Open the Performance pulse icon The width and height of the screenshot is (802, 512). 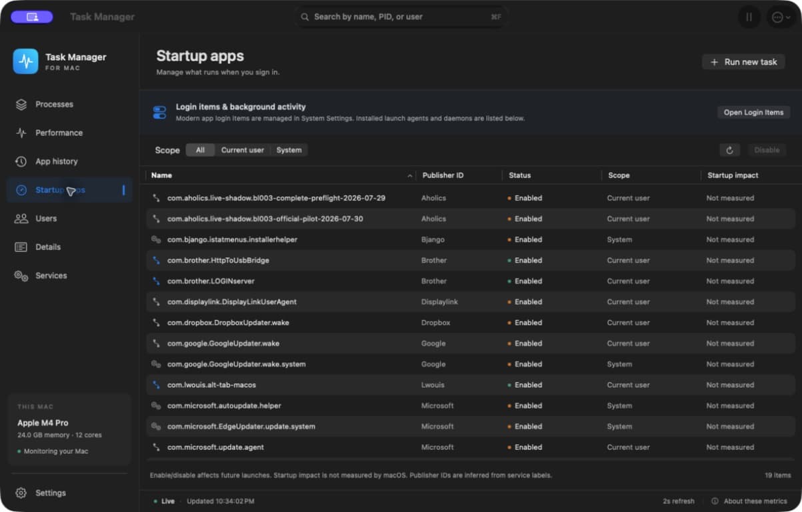21,133
